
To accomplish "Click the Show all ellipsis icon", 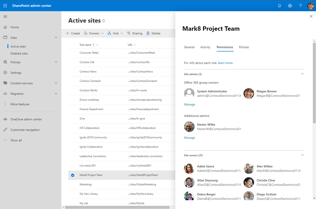I will [x=5, y=140].
